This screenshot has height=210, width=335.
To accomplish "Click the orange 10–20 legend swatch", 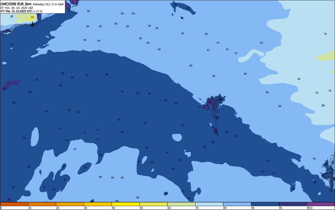I will point(42,204).
